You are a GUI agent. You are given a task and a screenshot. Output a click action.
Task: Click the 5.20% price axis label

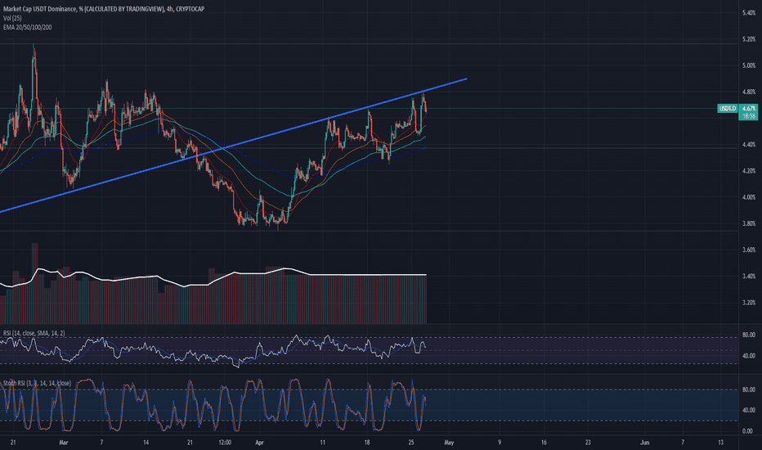[749, 39]
